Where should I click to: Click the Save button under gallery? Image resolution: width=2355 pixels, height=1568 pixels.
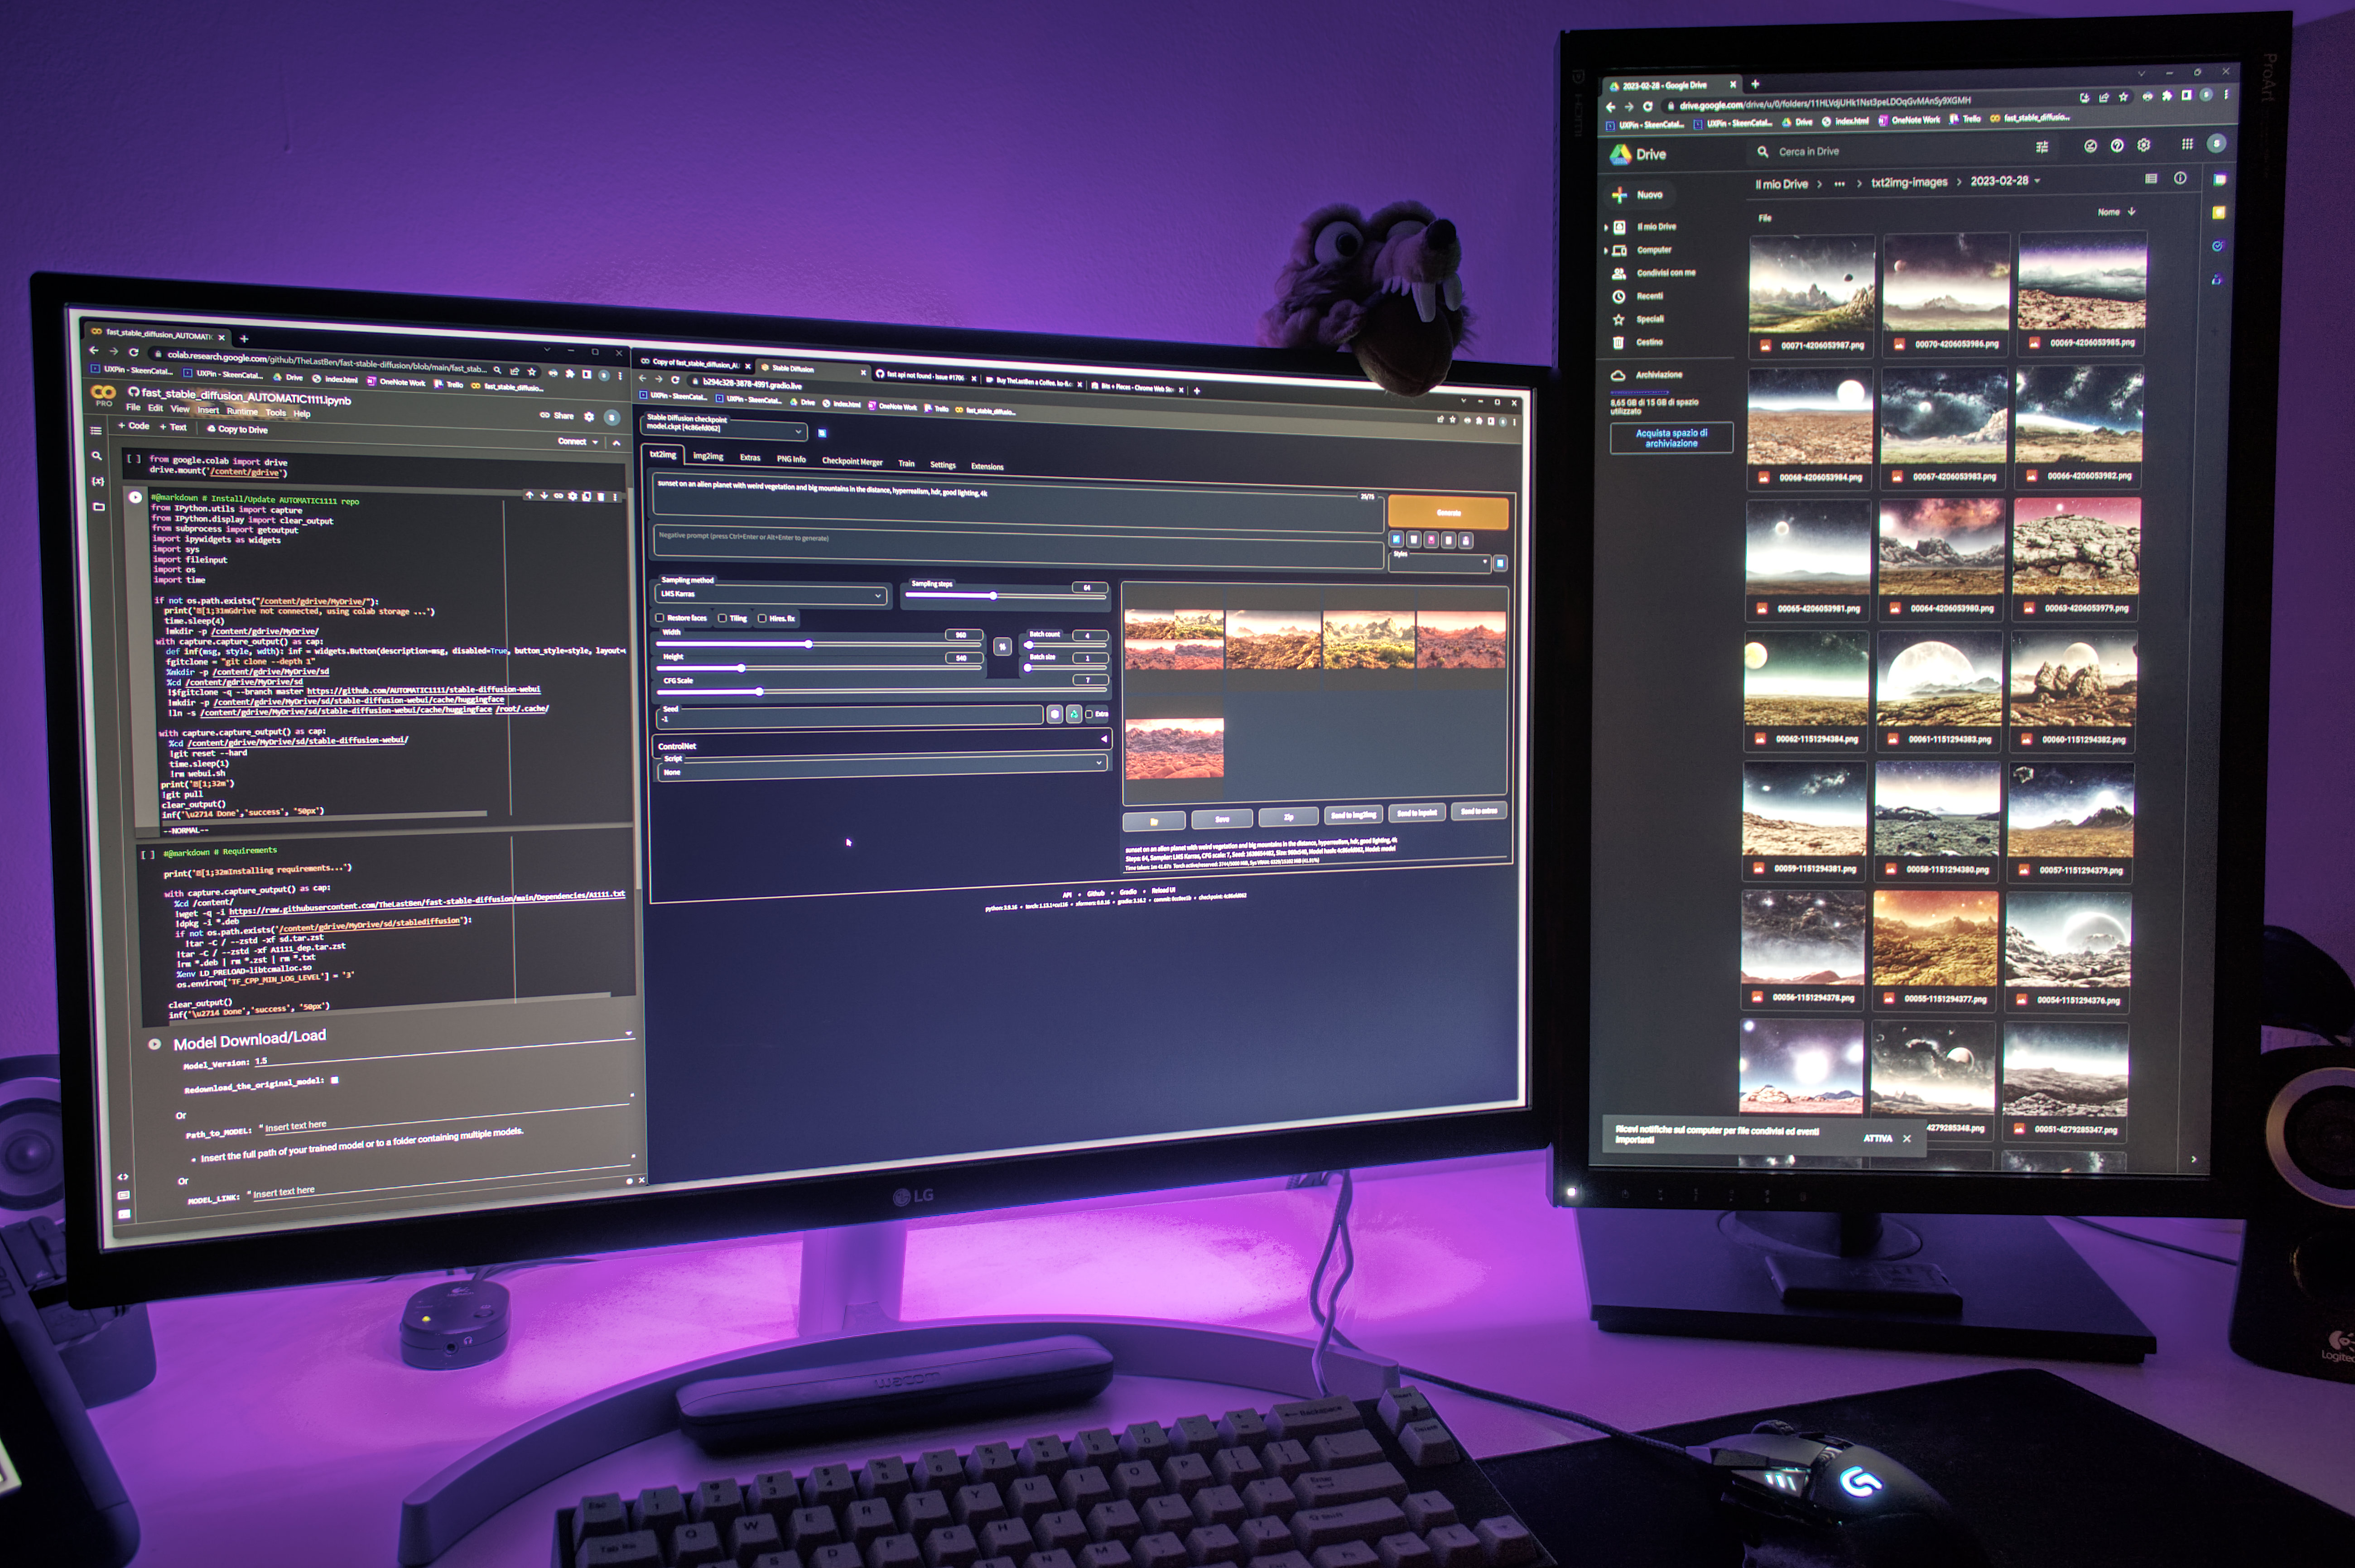pyautogui.click(x=1222, y=819)
